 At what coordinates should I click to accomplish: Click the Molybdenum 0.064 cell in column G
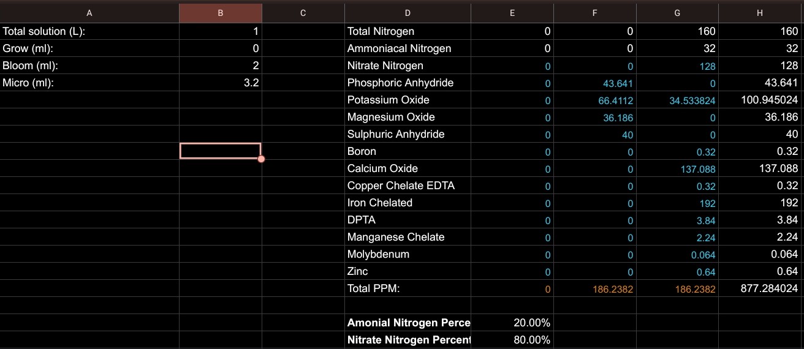(677, 254)
